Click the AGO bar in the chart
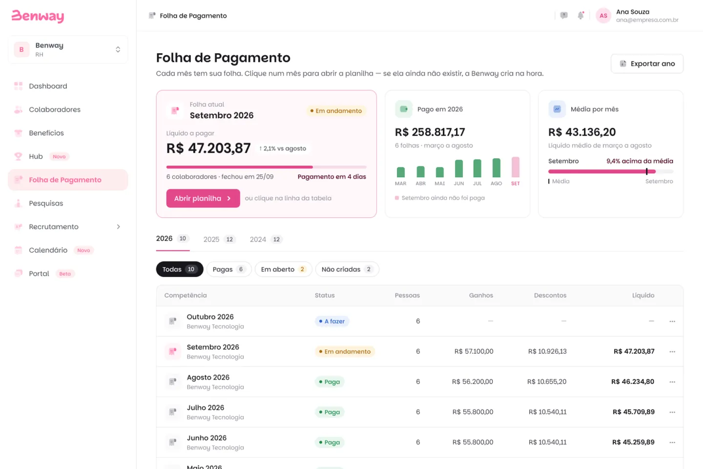 496,168
